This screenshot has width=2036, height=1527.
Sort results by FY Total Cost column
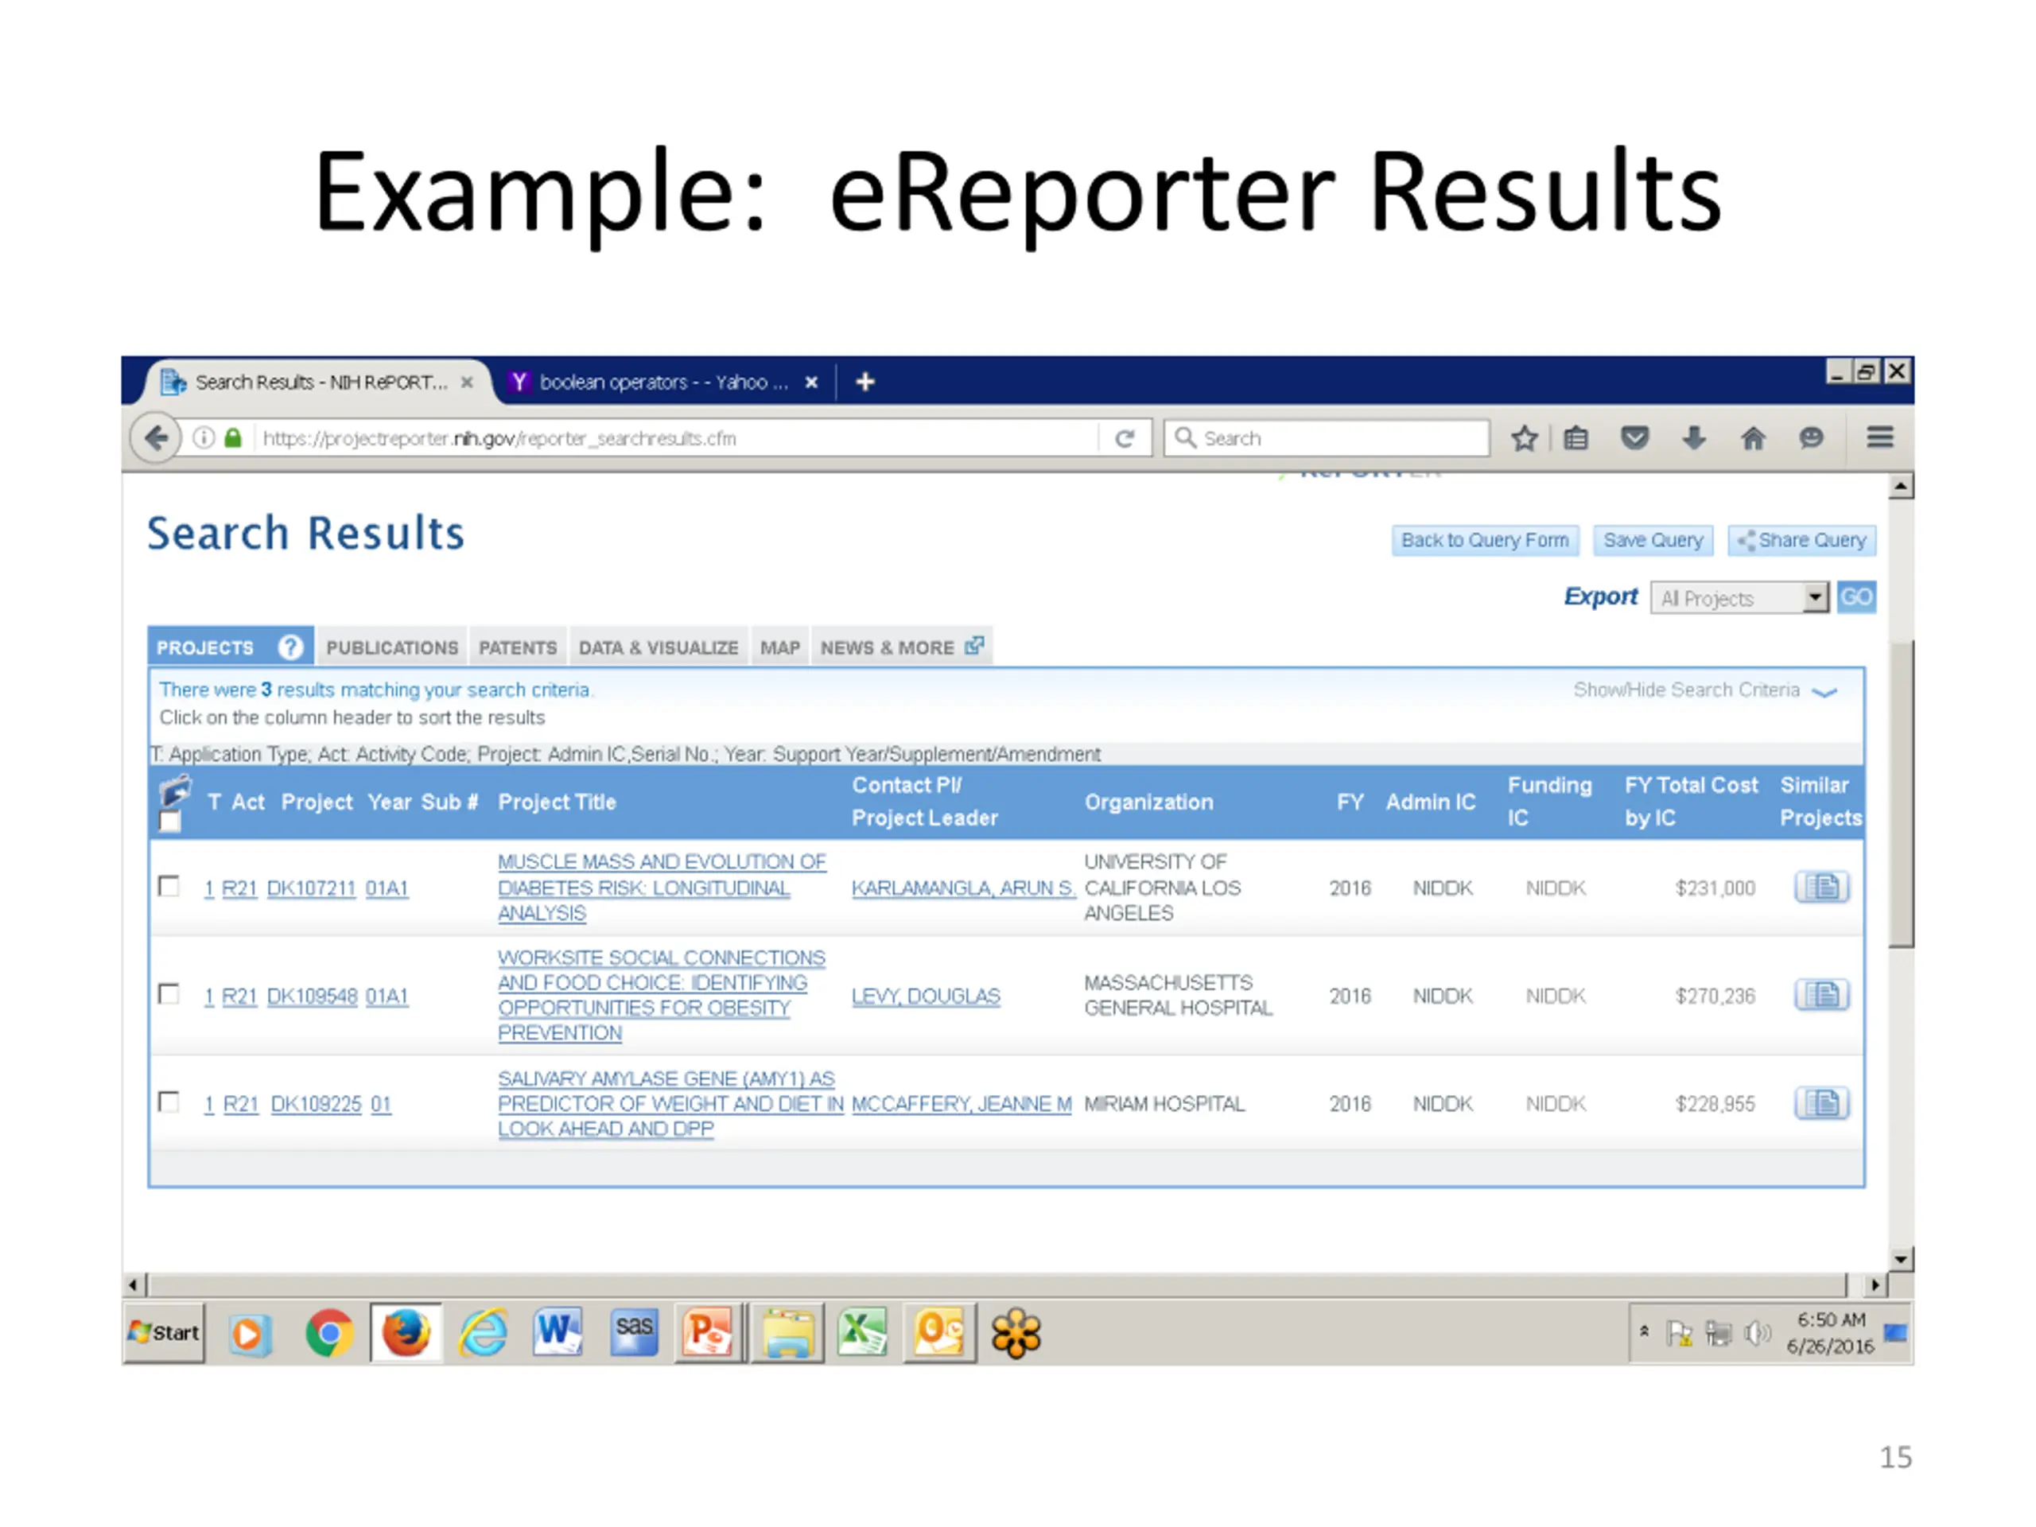1691,802
